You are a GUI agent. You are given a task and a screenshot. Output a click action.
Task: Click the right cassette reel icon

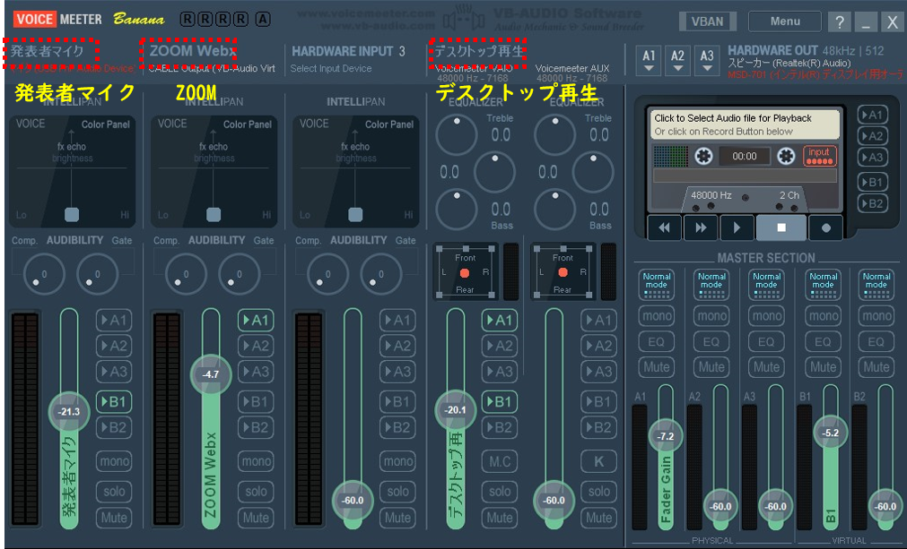click(786, 156)
